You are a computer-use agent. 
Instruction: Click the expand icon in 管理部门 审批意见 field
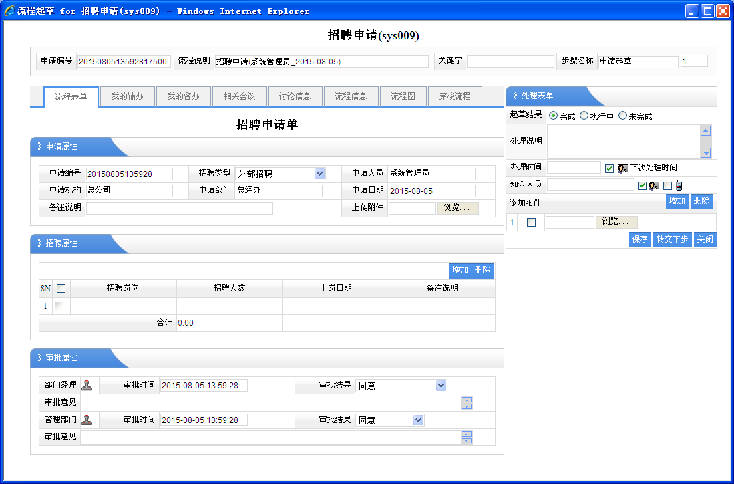coord(466,437)
